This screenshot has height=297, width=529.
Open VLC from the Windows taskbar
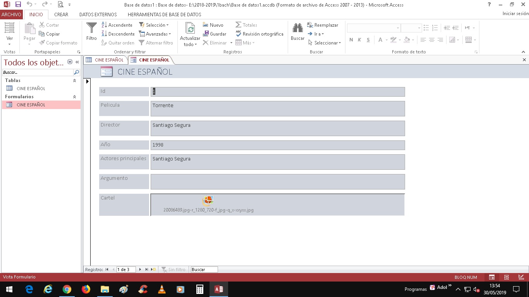(162, 289)
